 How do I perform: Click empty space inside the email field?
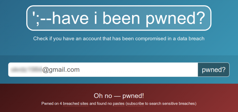click(137, 70)
